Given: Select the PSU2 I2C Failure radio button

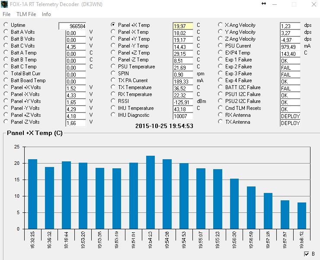Looking at the screenshot, I should click(x=220, y=101).
